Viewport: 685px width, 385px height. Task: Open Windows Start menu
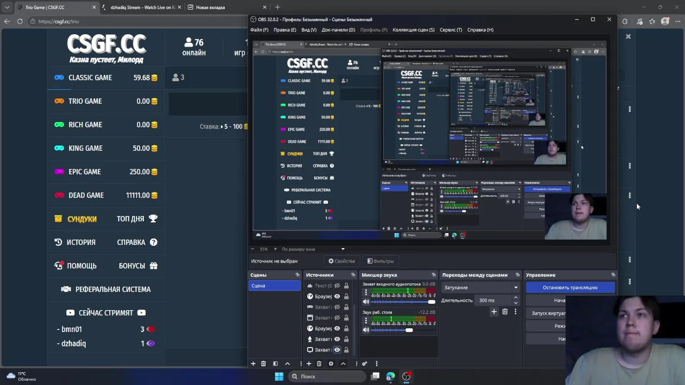tap(279, 376)
